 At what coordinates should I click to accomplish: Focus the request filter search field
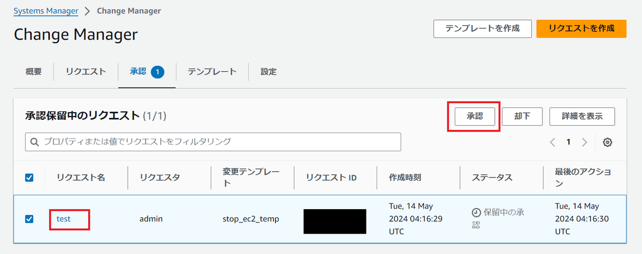coord(213,142)
